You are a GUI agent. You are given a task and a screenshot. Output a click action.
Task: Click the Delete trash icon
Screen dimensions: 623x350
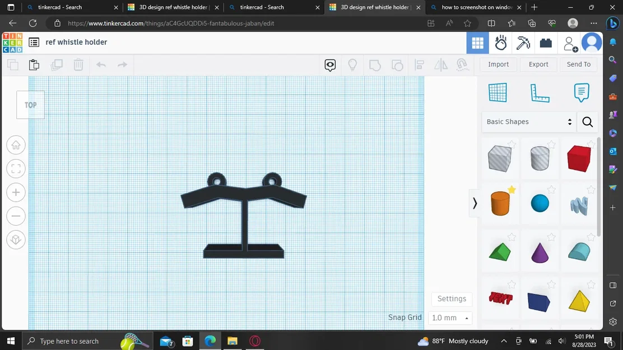(78, 65)
